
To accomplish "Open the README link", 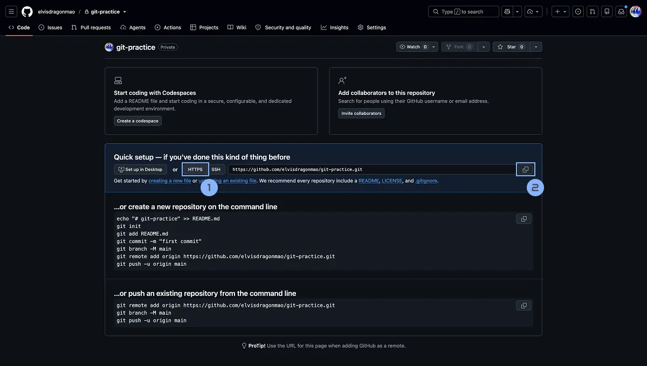I will point(369,181).
